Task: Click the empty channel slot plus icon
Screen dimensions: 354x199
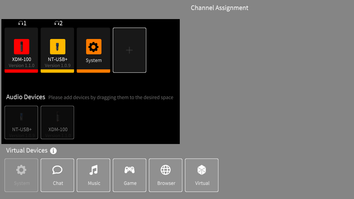Action: pyautogui.click(x=129, y=50)
